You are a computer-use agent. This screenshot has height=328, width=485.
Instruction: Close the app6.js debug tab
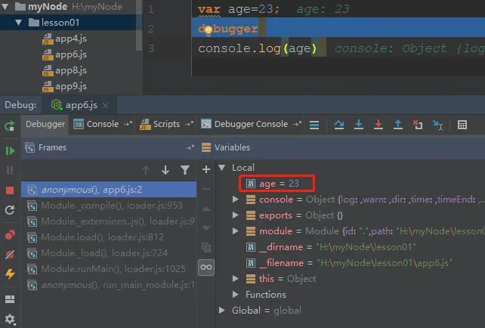(106, 106)
